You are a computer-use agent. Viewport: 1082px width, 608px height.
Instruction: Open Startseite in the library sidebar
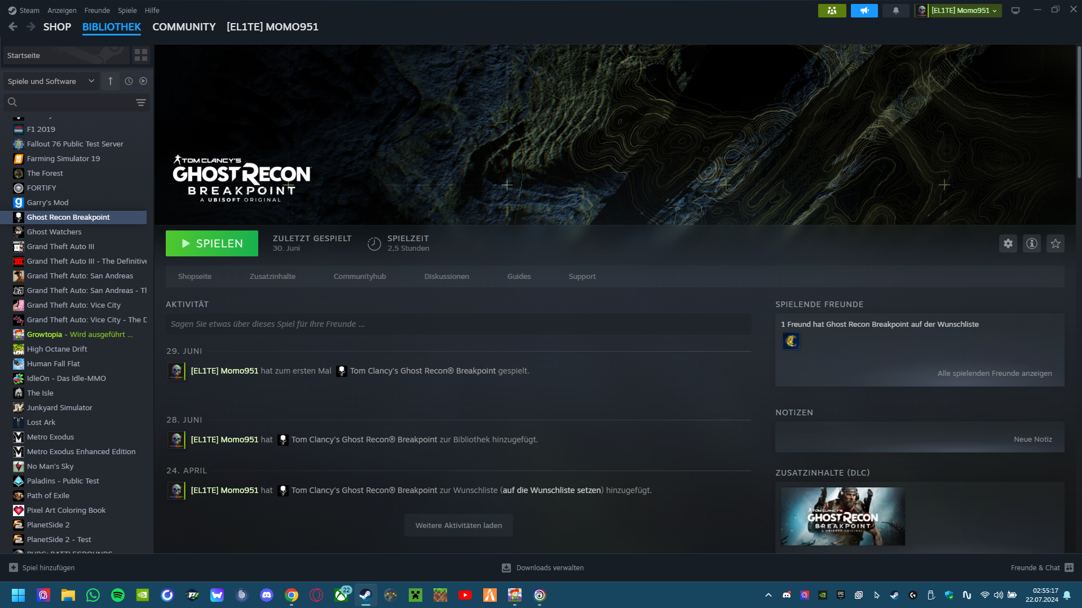[x=67, y=55]
